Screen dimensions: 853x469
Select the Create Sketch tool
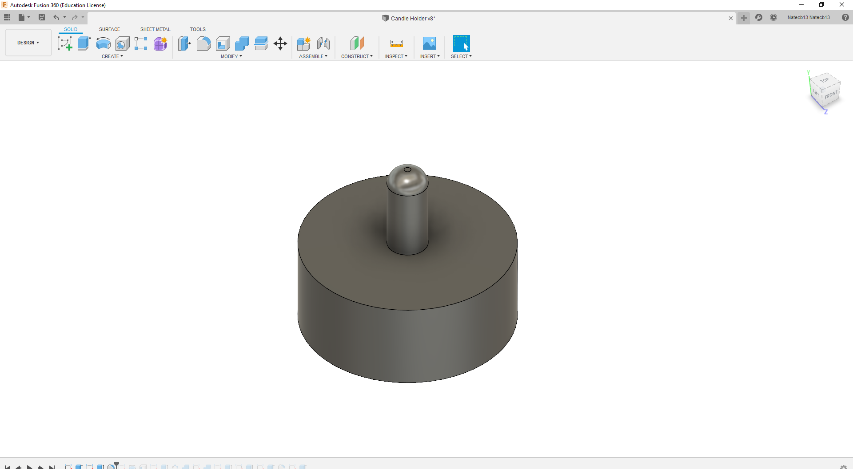click(x=65, y=43)
